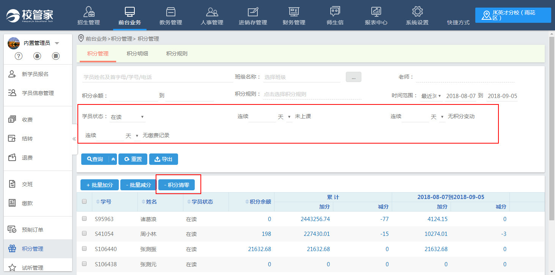Select the checkbox for student 诸葛浪
The width and height of the screenshot is (555, 275).
pyautogui.click(x=84, y=219)
